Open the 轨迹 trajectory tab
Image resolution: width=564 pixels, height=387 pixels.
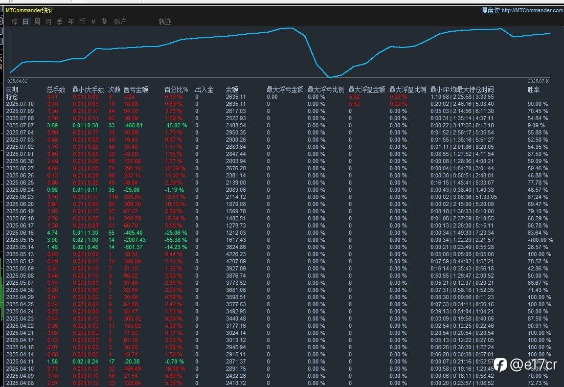165,21
